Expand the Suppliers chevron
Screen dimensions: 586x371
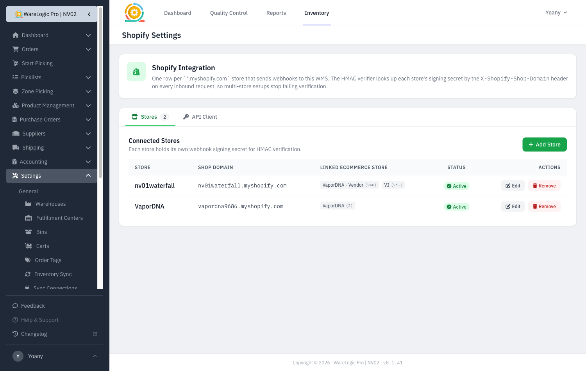click(88, 134)
